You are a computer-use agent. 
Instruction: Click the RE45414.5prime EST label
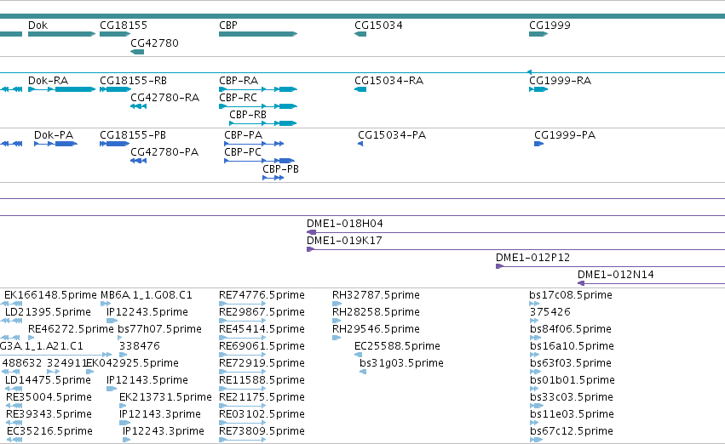[262, 329]
